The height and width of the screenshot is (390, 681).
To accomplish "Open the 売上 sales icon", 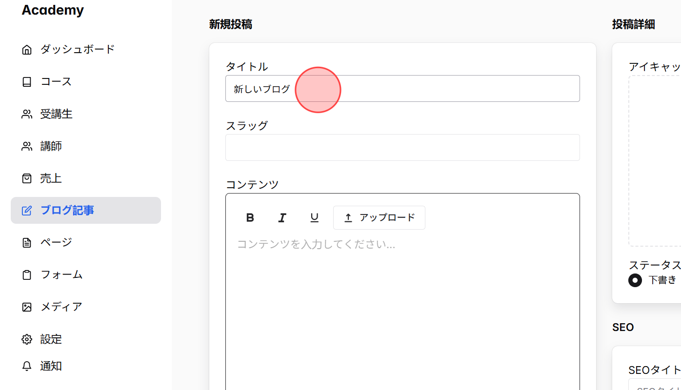I will pos(27,178).
